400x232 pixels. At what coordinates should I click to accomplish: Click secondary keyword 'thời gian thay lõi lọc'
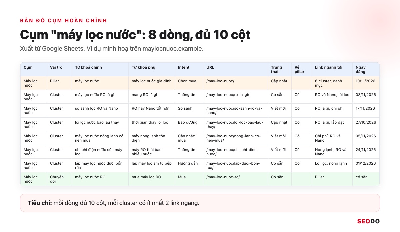(150, 122)
